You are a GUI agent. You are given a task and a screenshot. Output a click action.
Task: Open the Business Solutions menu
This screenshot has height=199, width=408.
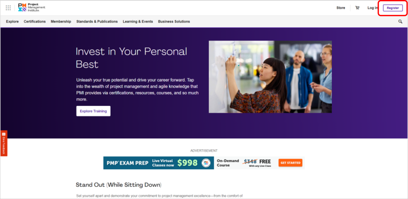174,22
